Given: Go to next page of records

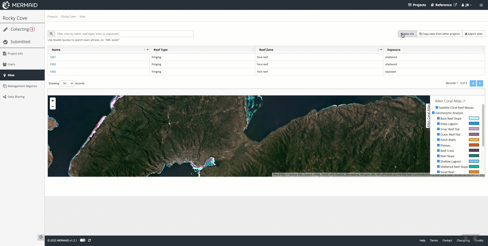Looking at the screenshot, I should pos(480,83).
